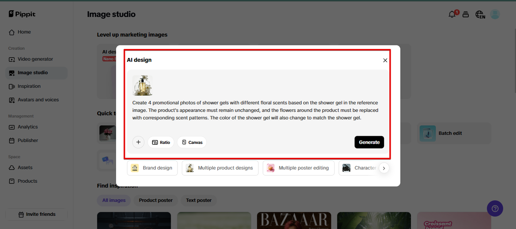Open the user profile avatar
Screen dimensions: 516x229
tap(495, 14)
